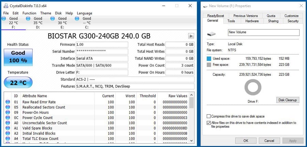
Task: Click the Transfer Mode field
Action: (102, 65)
